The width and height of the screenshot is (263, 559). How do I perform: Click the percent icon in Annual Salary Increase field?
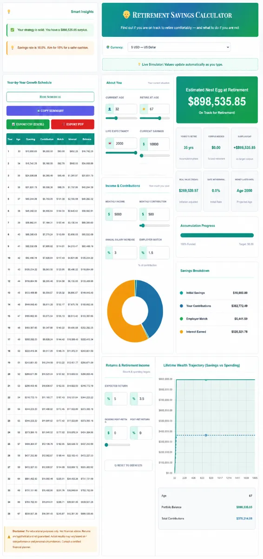[x=110, y=252]
